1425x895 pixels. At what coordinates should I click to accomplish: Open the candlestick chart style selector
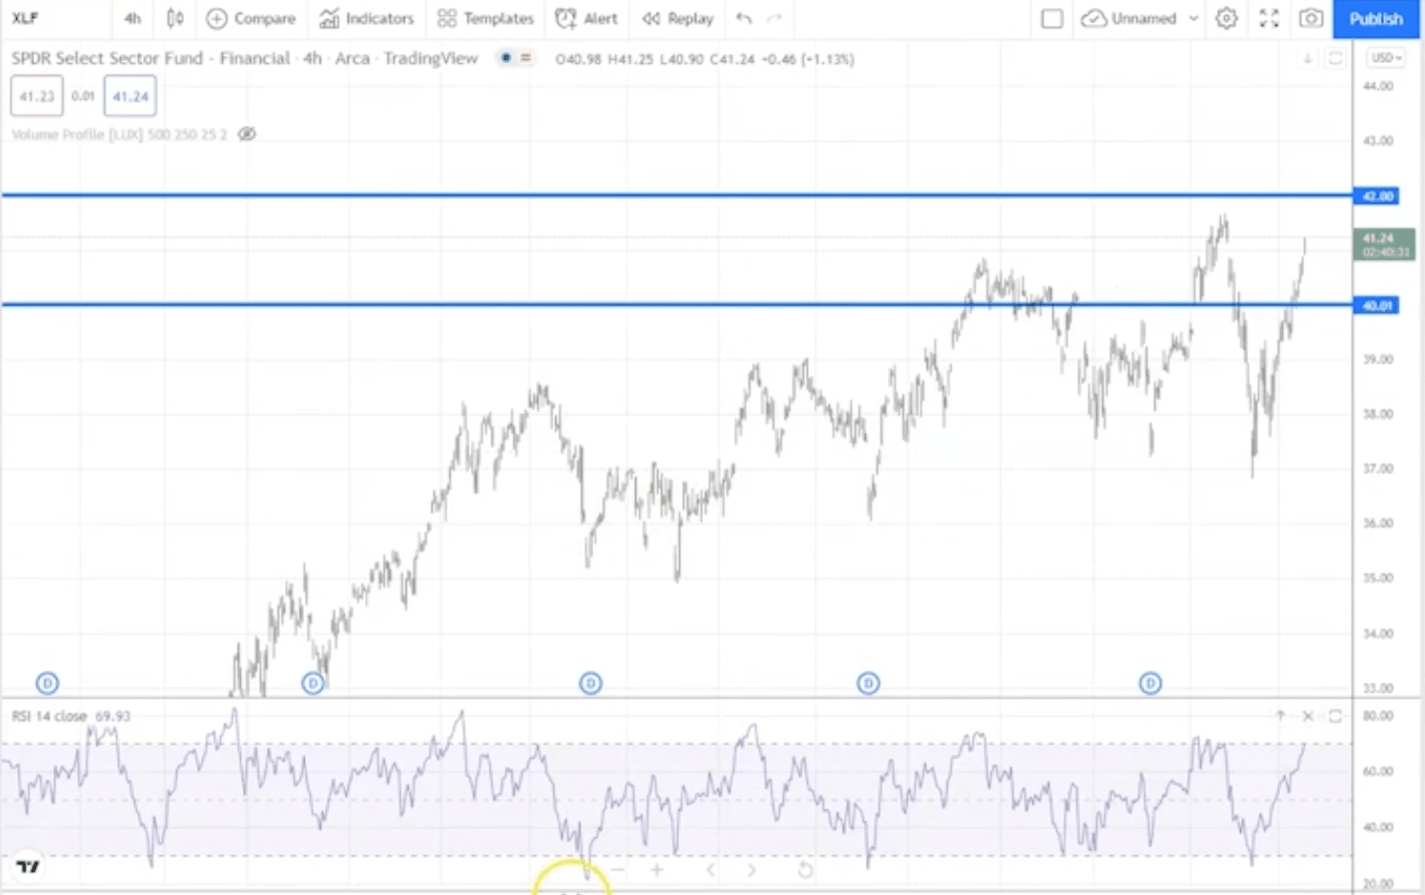(175, 18)
